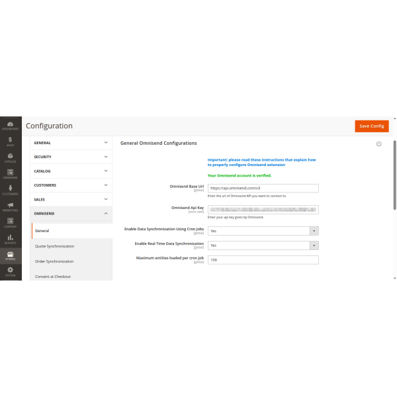
Task: Click the Content layout icon
Action: [x=11, y=223]
